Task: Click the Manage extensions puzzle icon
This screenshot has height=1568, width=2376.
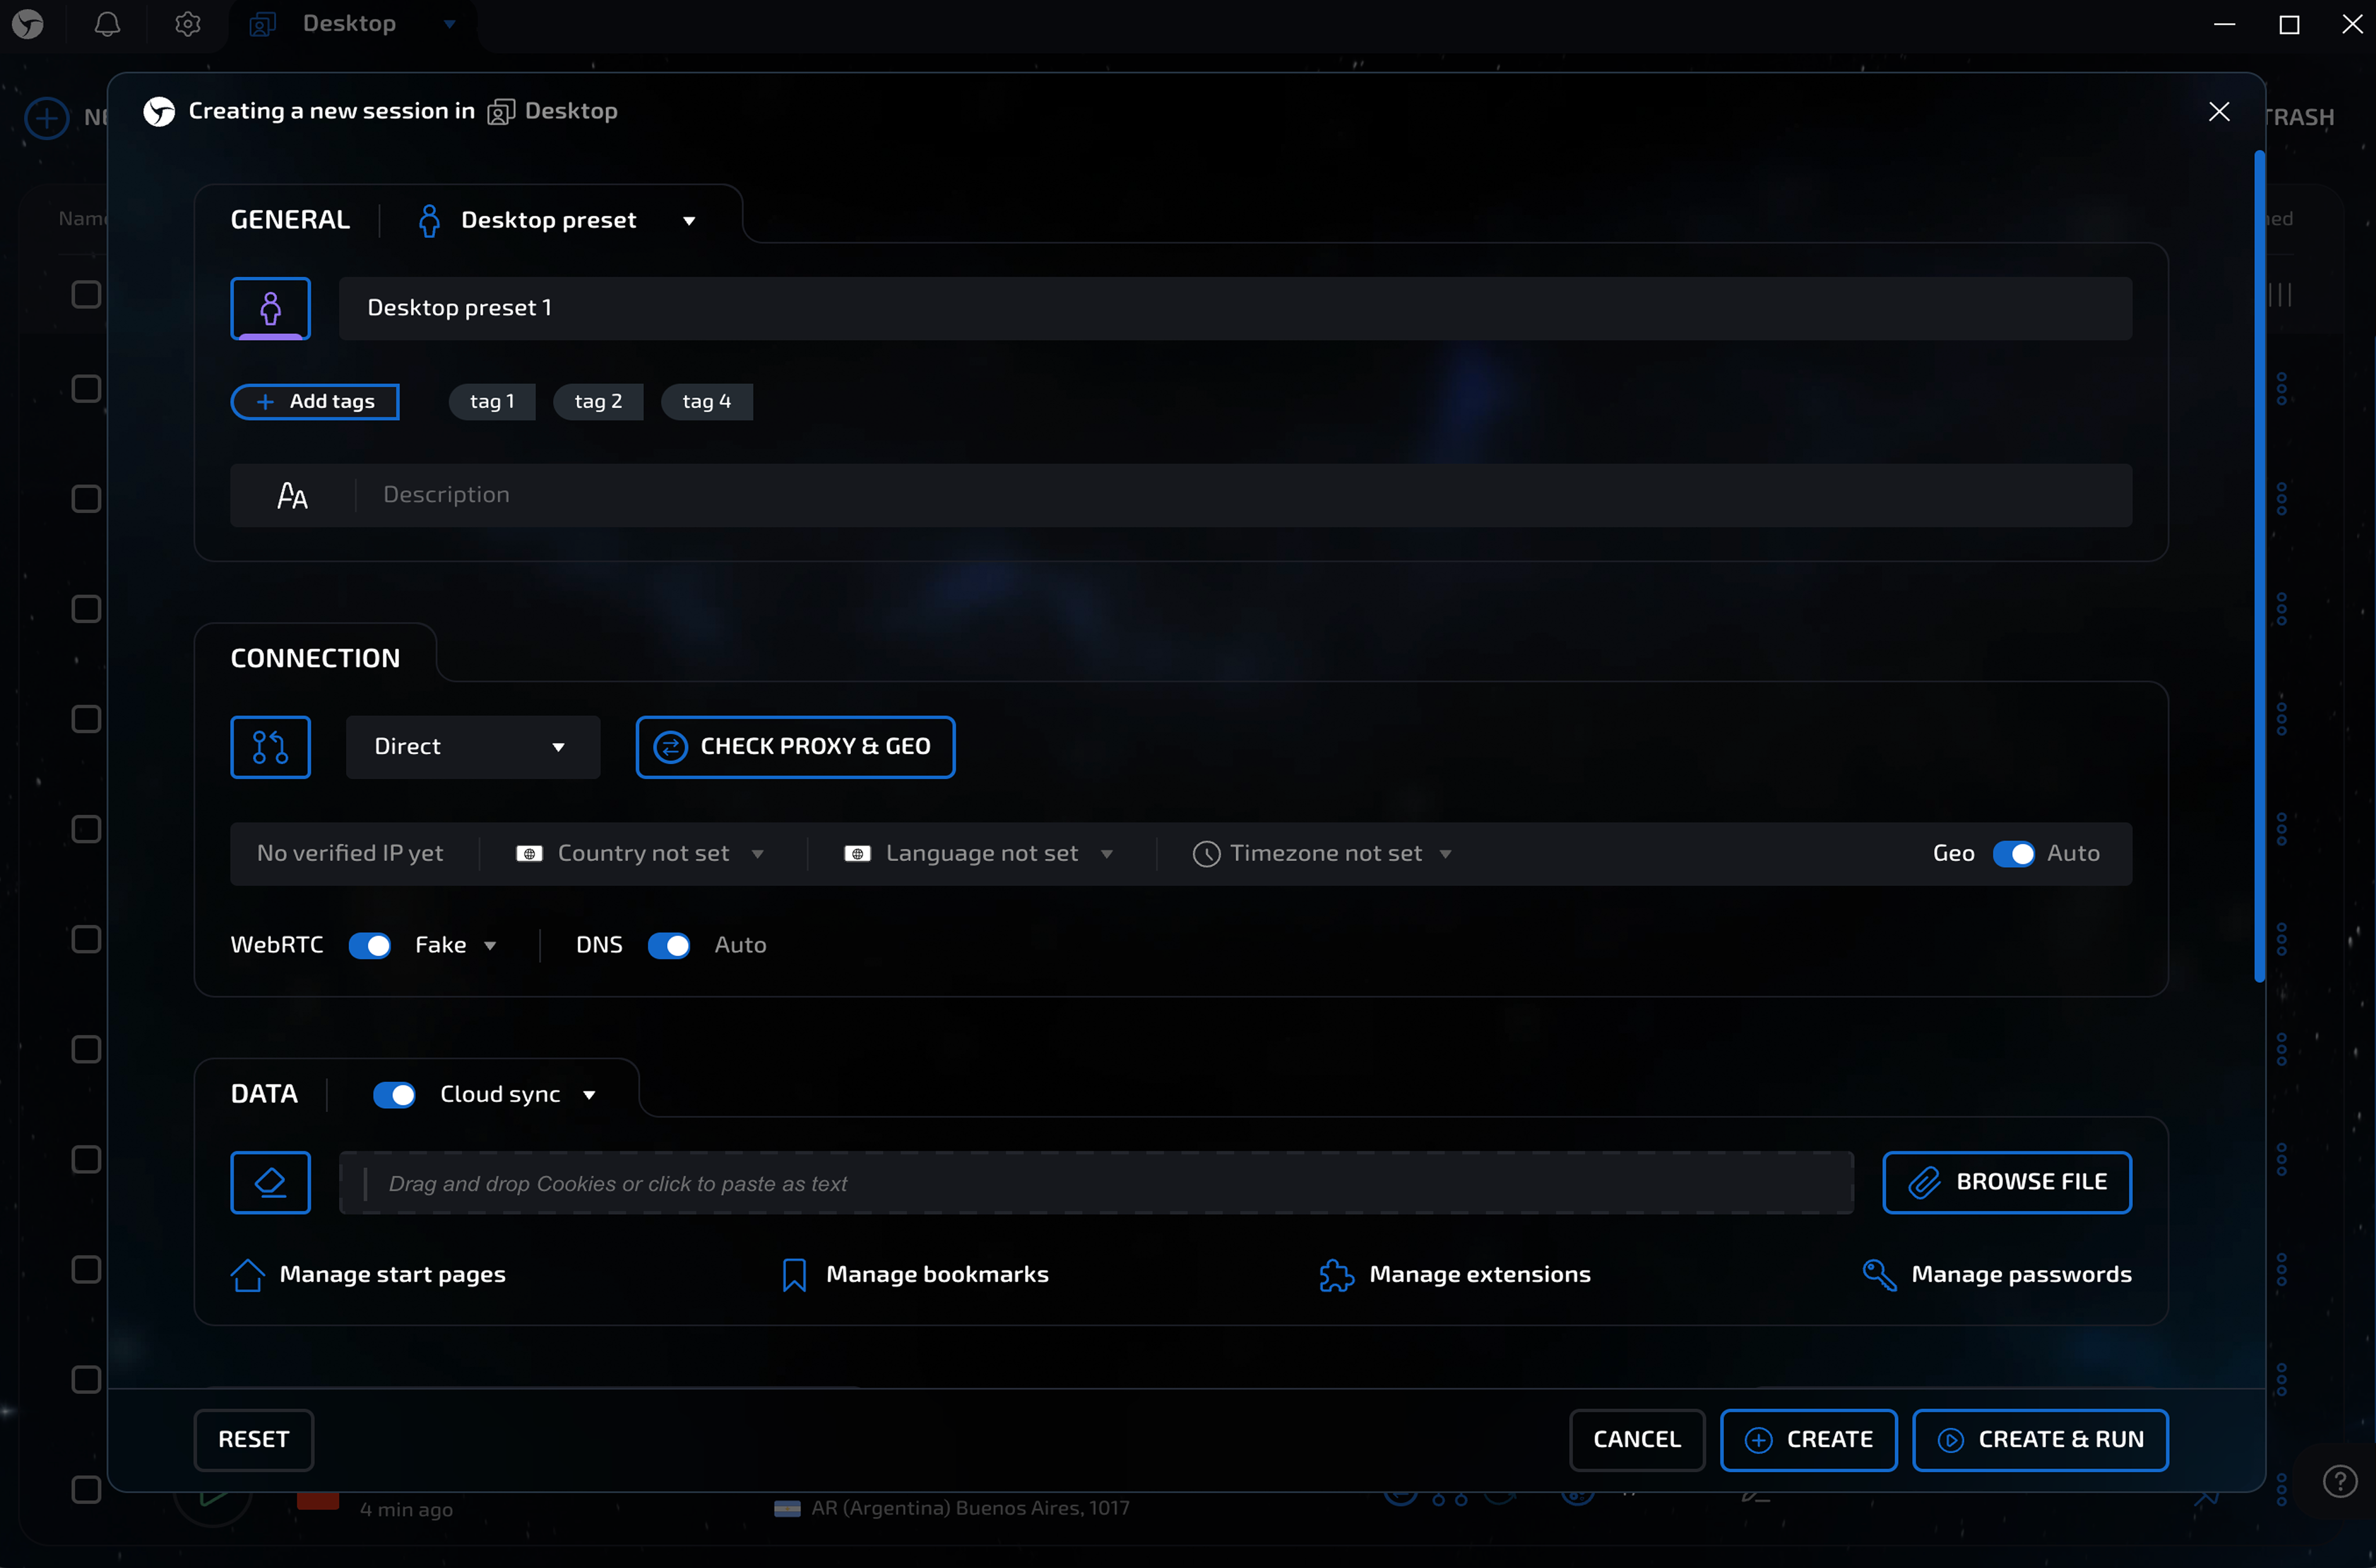Action: (x=1335, y=1275)
